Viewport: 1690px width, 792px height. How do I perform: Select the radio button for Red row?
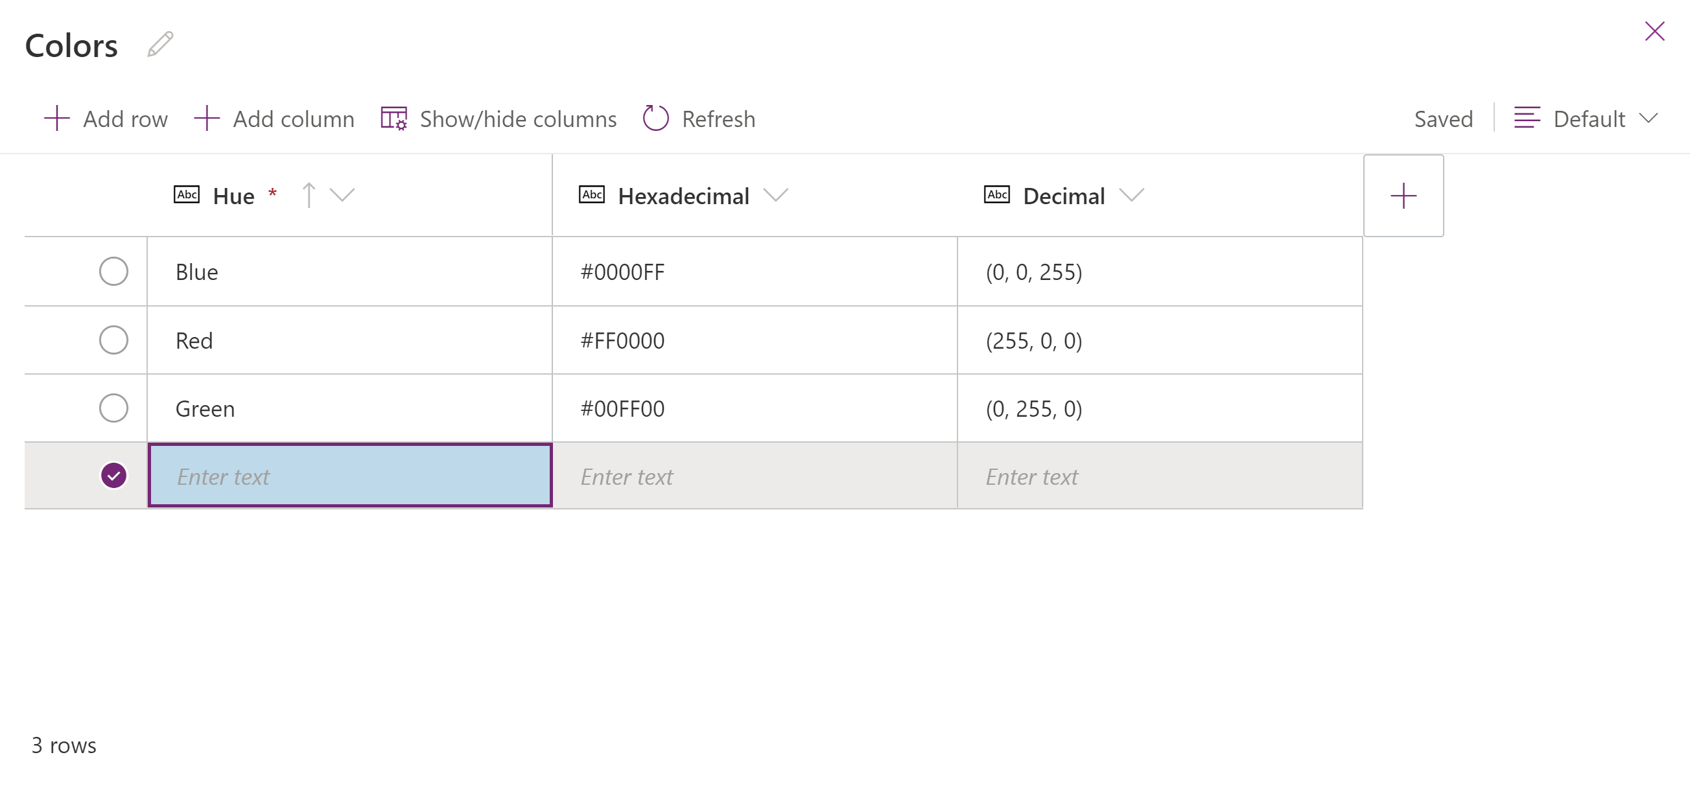[x=113, y=340]
